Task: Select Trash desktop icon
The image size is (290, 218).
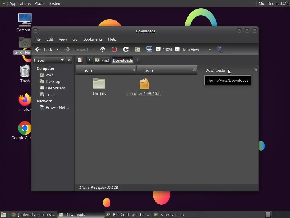Action: [25, 74]
